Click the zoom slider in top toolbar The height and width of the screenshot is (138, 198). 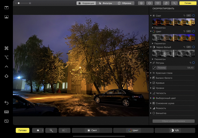pos(23,3)
